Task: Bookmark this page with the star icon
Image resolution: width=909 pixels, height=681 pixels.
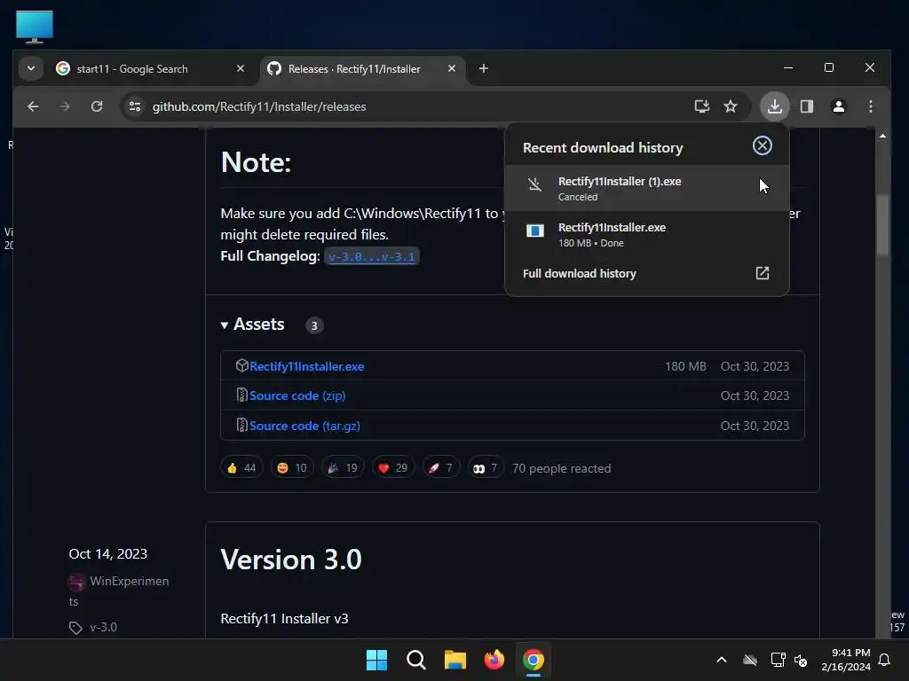Action: (x=731, y=106)
